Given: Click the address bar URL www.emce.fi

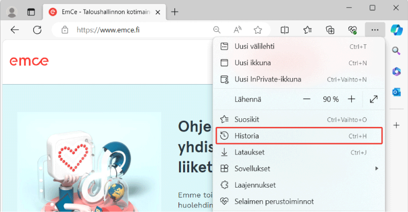Looking at the screenshot, I should [108, 30].
